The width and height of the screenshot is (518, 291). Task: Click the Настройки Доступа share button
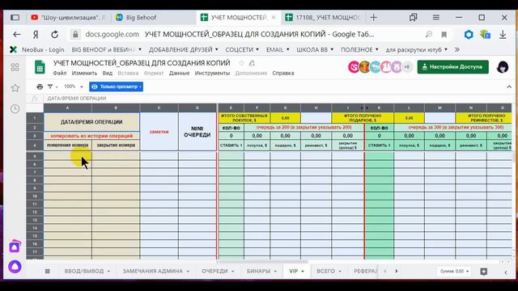(x=453, y=67)
